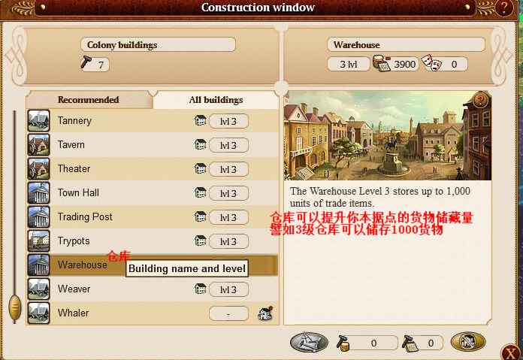The width and height of the screenshot is (523, 360).
Task: Click the Trading Post building thumbnail icon
Action: [x=38, y=217]
